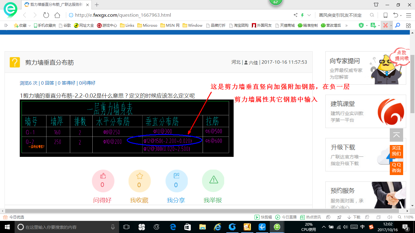415x233 pixels.
Task: Open new tab with plus button
Action: (97, 5)
